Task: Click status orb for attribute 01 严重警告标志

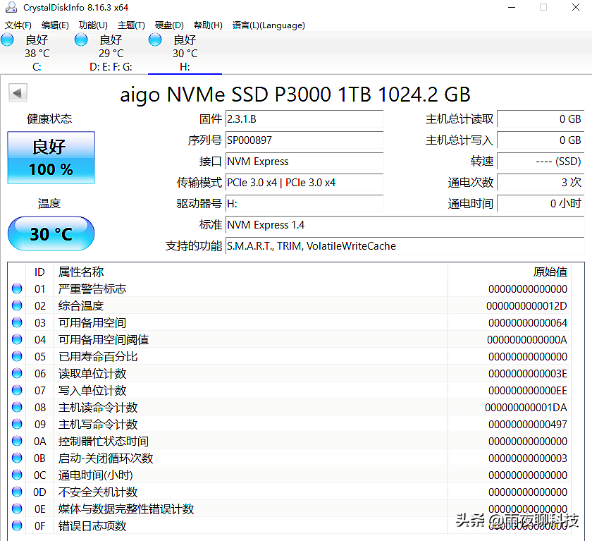Action: pos(17,288)
